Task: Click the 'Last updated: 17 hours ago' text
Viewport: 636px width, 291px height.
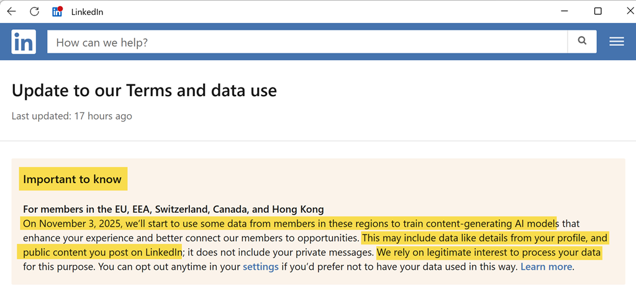Action: pos(71,116)
